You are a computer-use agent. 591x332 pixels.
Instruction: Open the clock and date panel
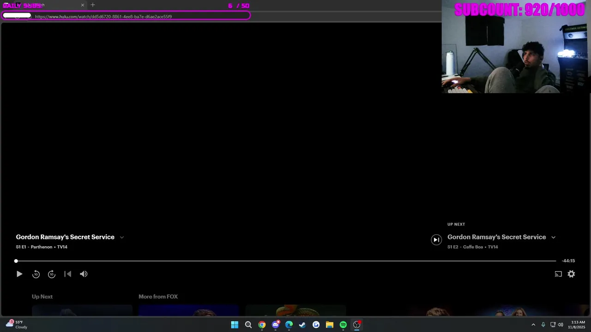tap(577, 325)
